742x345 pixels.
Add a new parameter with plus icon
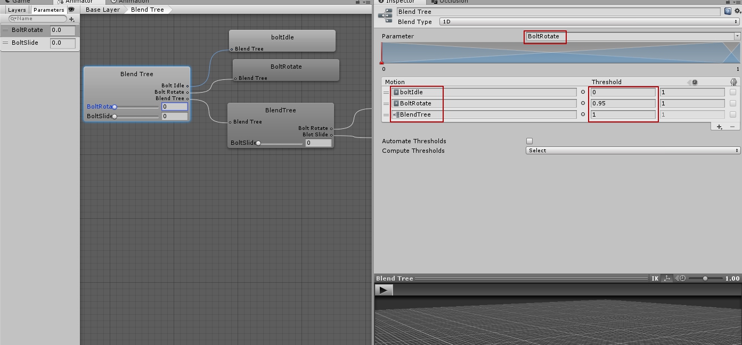click(72, 19)
